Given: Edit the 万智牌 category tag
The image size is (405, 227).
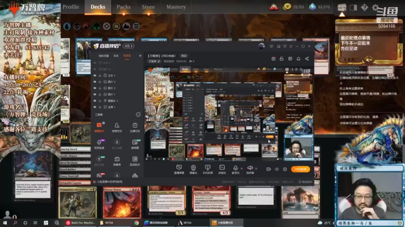Looking at the screenshot, I should pos(154,61).
